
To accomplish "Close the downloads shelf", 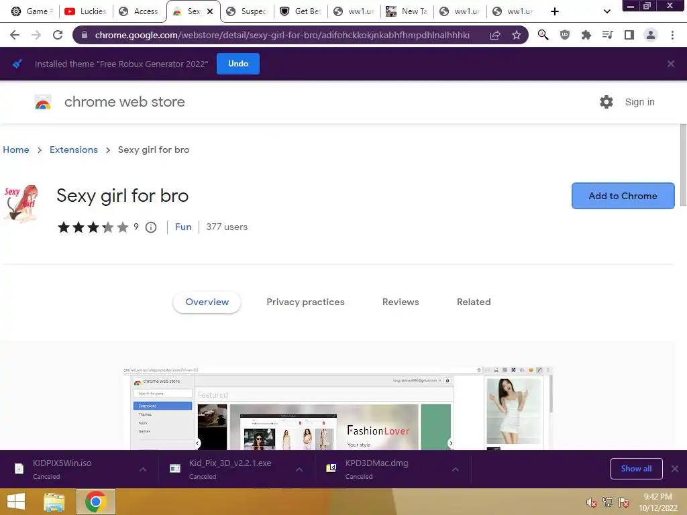I will [675, 469].
